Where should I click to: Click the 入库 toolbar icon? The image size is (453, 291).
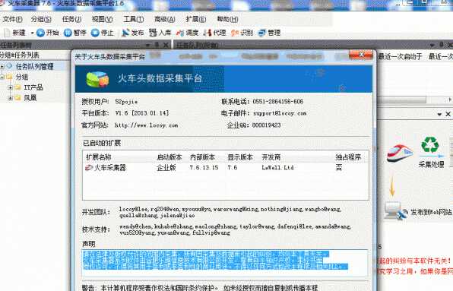click(x=153, y=33)
